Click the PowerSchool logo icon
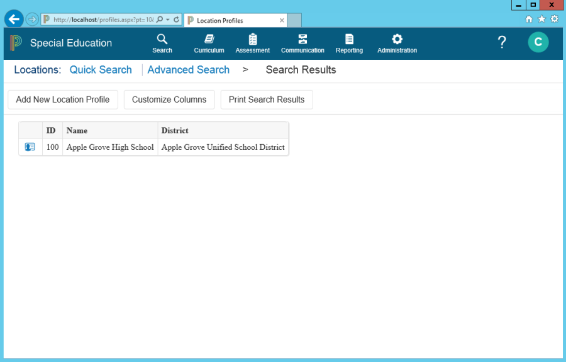566x362 pixels. [x=16, y=43]
